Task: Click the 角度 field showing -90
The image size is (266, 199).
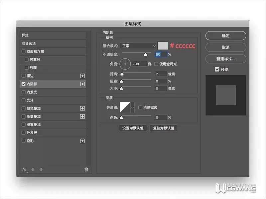Action: click(x=139, y=64)
